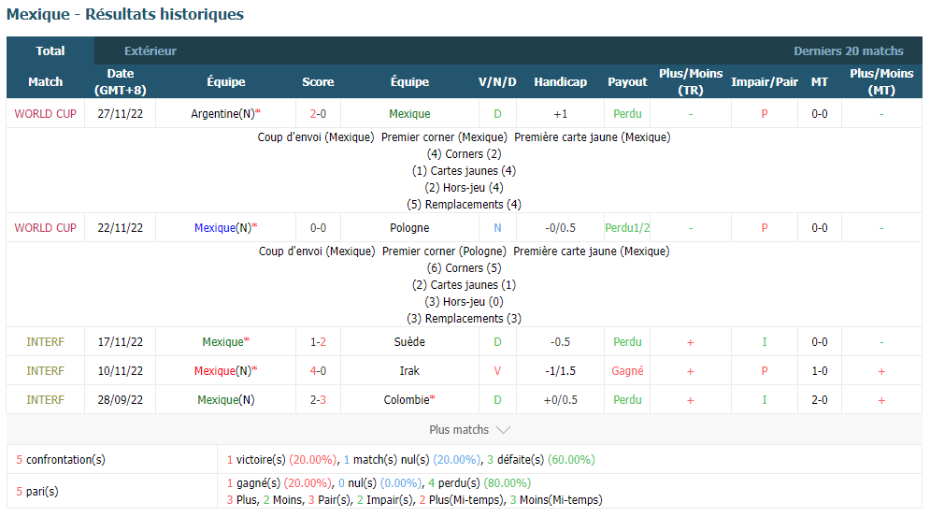Click the 2-0 half-time score, Colombie row

(820, 400)
